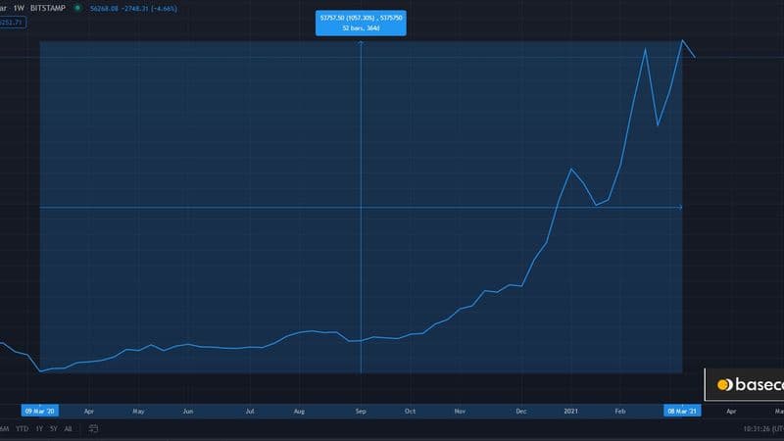
Task: Select the All time range
Action: [68, 428]
